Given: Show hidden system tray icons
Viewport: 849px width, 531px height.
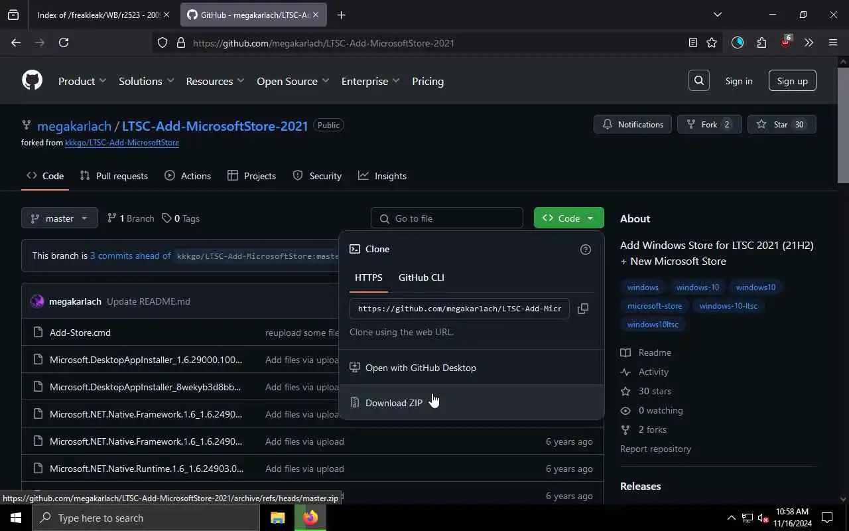Looking at the screenshot, I should (731, 518).
